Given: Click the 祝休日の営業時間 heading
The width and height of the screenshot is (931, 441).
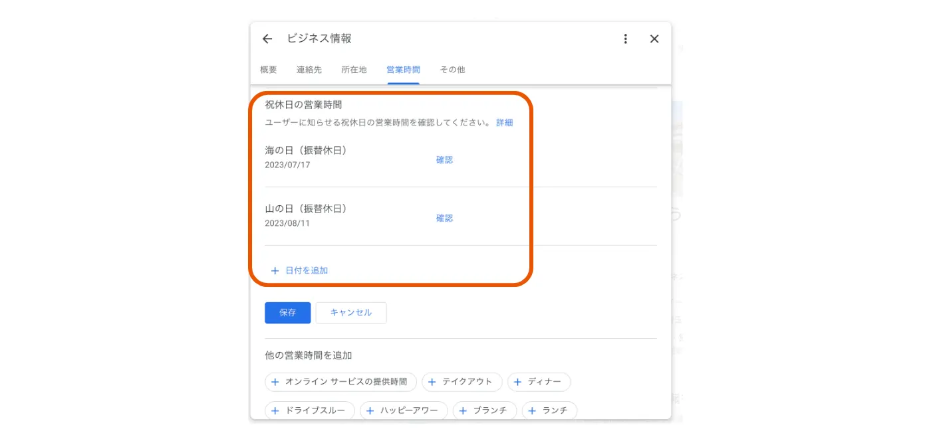Looking at the screenshot, I should (x=303, y=104).
